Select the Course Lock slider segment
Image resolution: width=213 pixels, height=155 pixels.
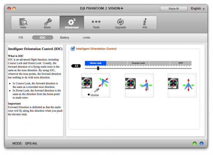[138, 63]
